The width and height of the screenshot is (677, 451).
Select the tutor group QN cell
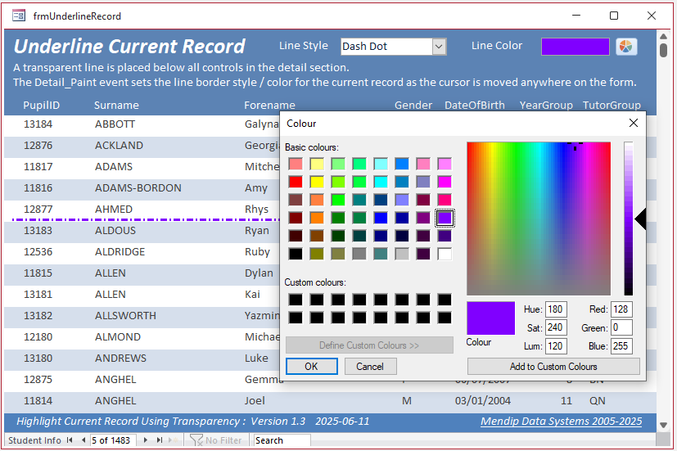tap(597, 400)
